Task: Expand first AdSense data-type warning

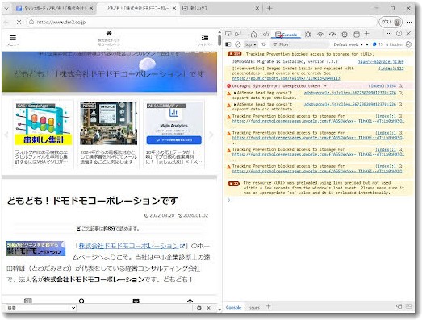Action: pyautogui.click(x=235, y=93)
